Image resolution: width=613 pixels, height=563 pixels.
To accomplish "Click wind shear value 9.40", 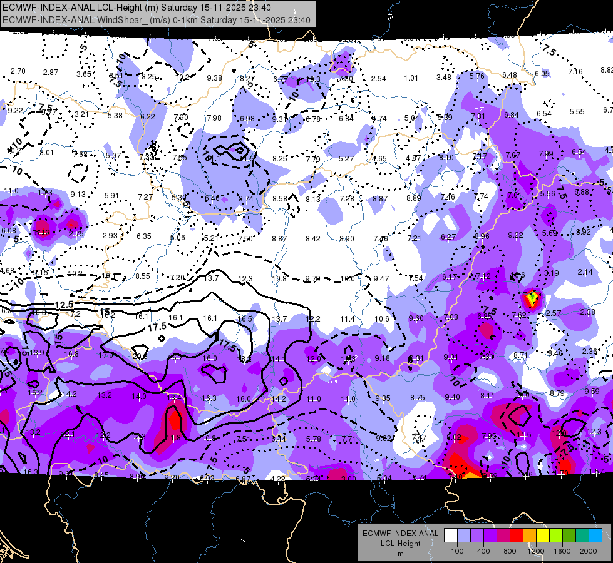I will [452, 397].
